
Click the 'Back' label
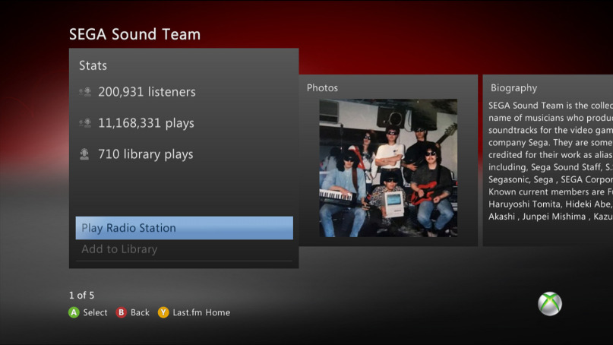140,312
